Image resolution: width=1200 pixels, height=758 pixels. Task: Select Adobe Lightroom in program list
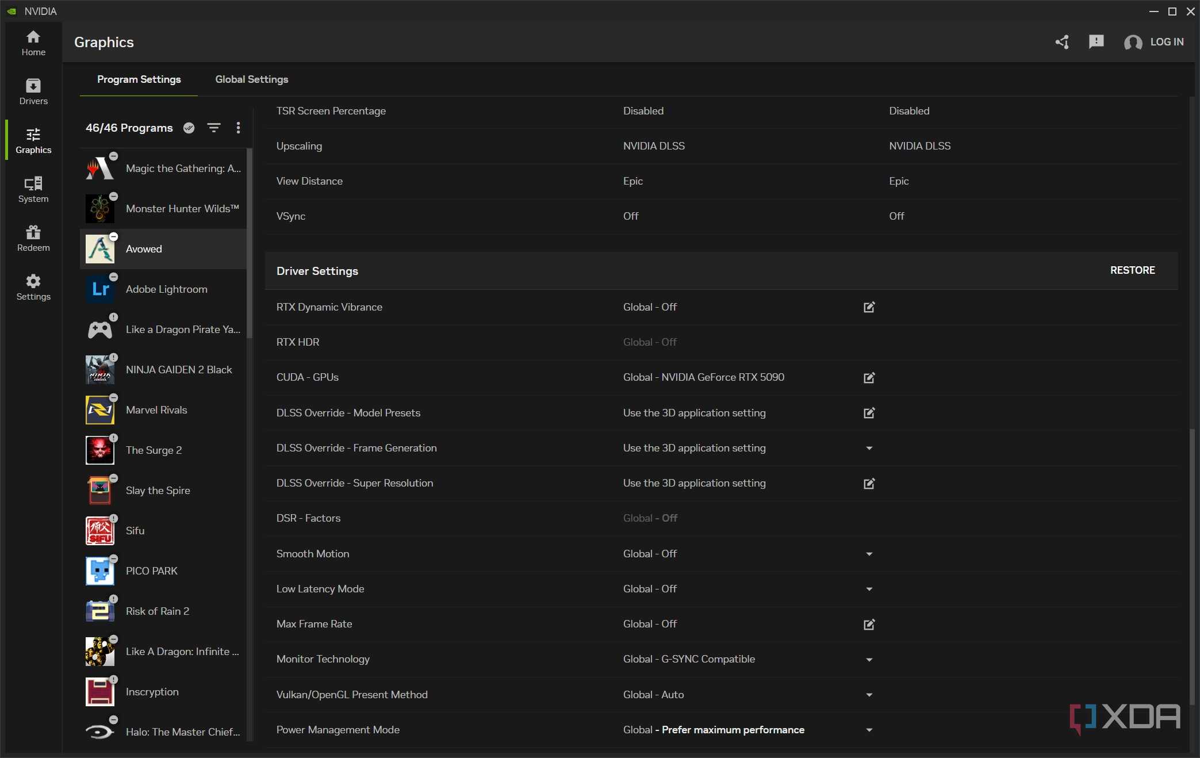coord(163,289)
